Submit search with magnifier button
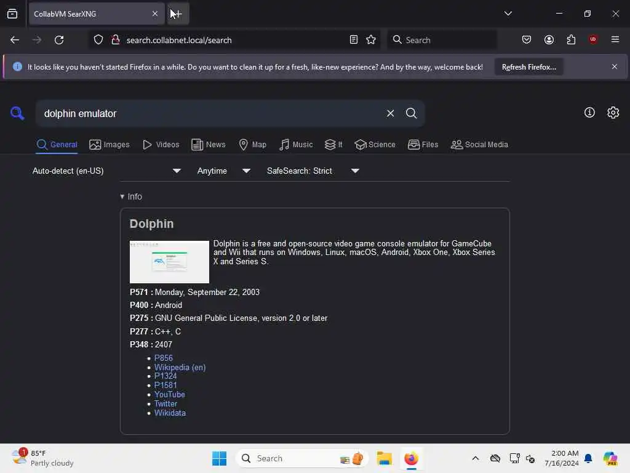630x473 pixels. pos(411,113)
